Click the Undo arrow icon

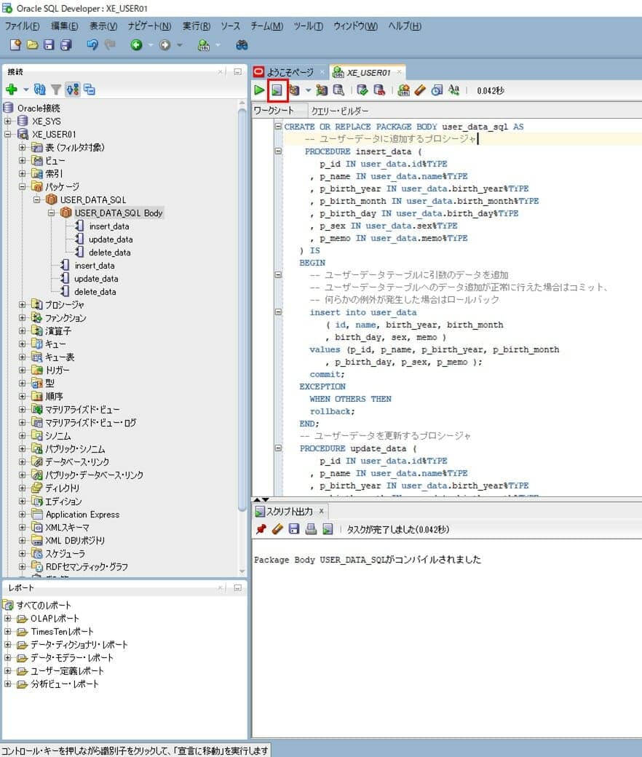point(92,45)
